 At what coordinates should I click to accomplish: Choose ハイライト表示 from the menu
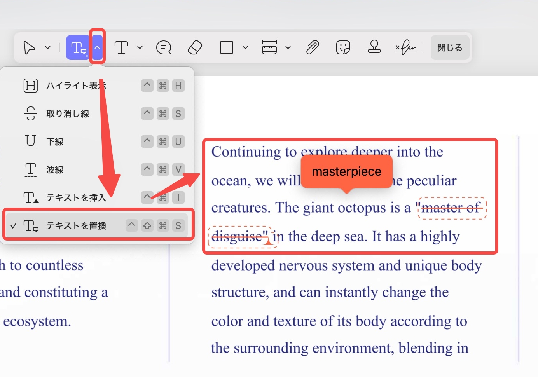tap(97, 86)
